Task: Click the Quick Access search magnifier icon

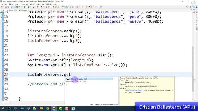Action: [x=187, y=7]
